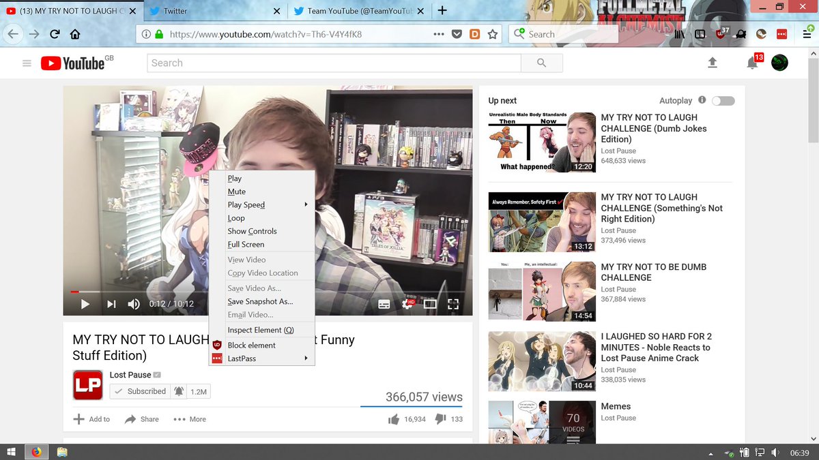
Task: Toggle theater mode in the player
Action: point(430,304)
